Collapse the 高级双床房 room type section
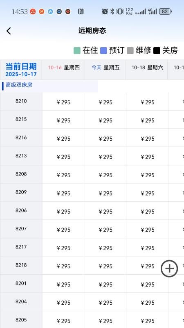 click(x=49, y=86)
